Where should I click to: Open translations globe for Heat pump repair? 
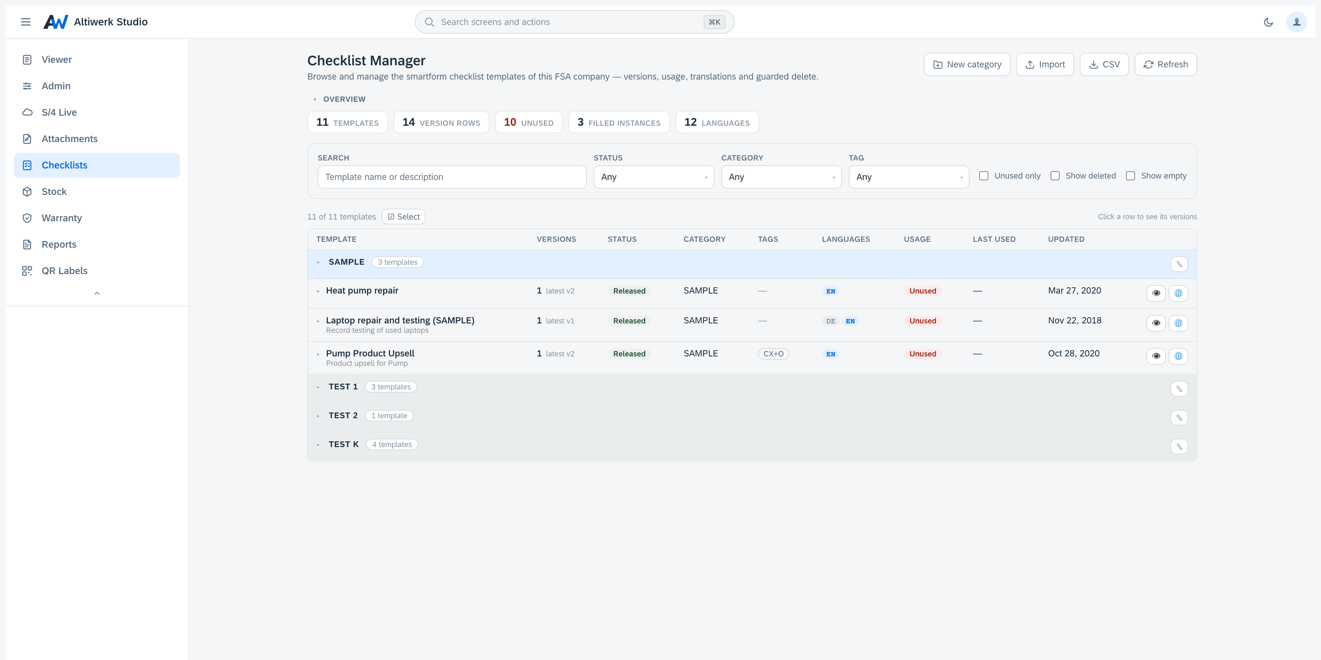click(1178, 293)
